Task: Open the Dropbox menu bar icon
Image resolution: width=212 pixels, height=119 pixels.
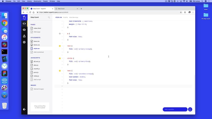Action: pyautogui.click(x=169, y=1)
